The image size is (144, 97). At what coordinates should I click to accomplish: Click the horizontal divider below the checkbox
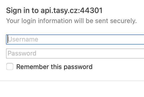click(72, 81)
